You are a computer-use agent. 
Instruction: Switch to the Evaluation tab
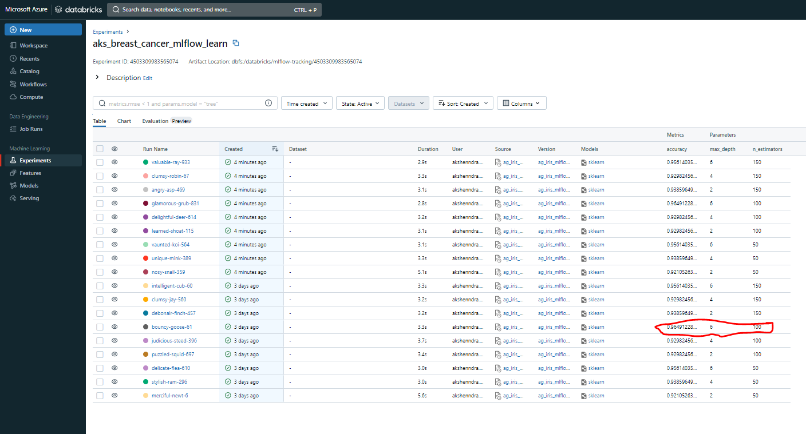pos(155,121)
